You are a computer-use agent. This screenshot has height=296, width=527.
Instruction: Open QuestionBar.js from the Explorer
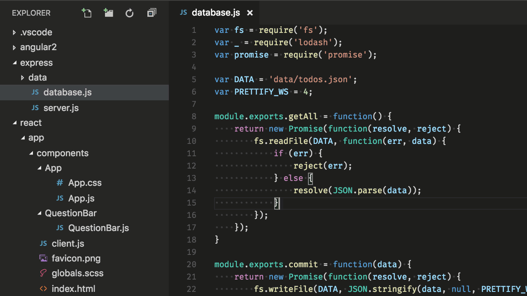pyautogui.click(x=98, y=228)
